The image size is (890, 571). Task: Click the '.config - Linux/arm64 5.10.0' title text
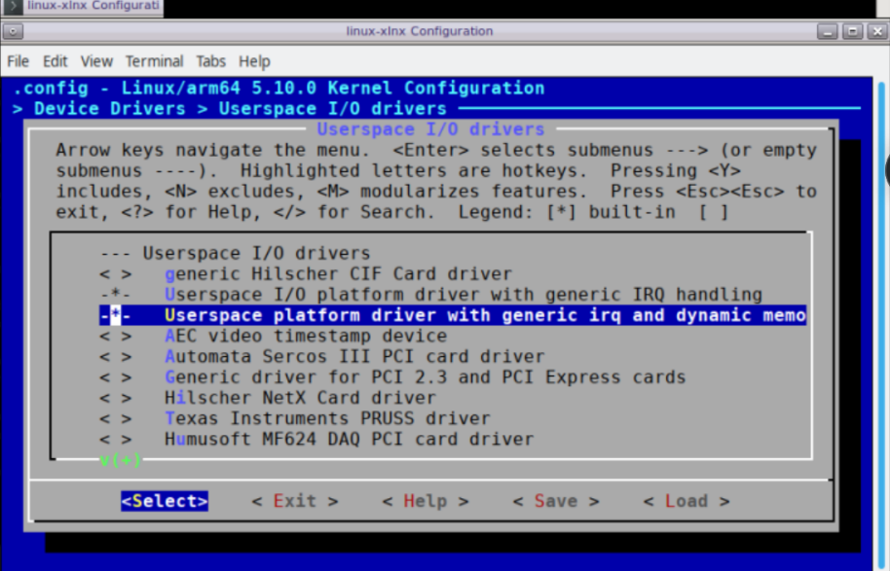click(x=278, y=89)
